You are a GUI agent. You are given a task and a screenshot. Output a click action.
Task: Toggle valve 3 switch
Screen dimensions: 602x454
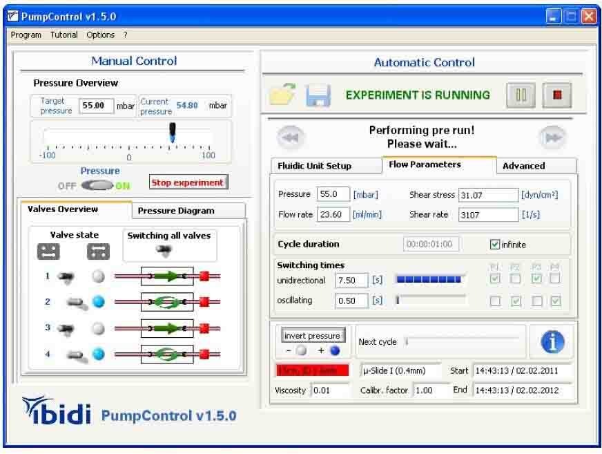pos(68,328)
